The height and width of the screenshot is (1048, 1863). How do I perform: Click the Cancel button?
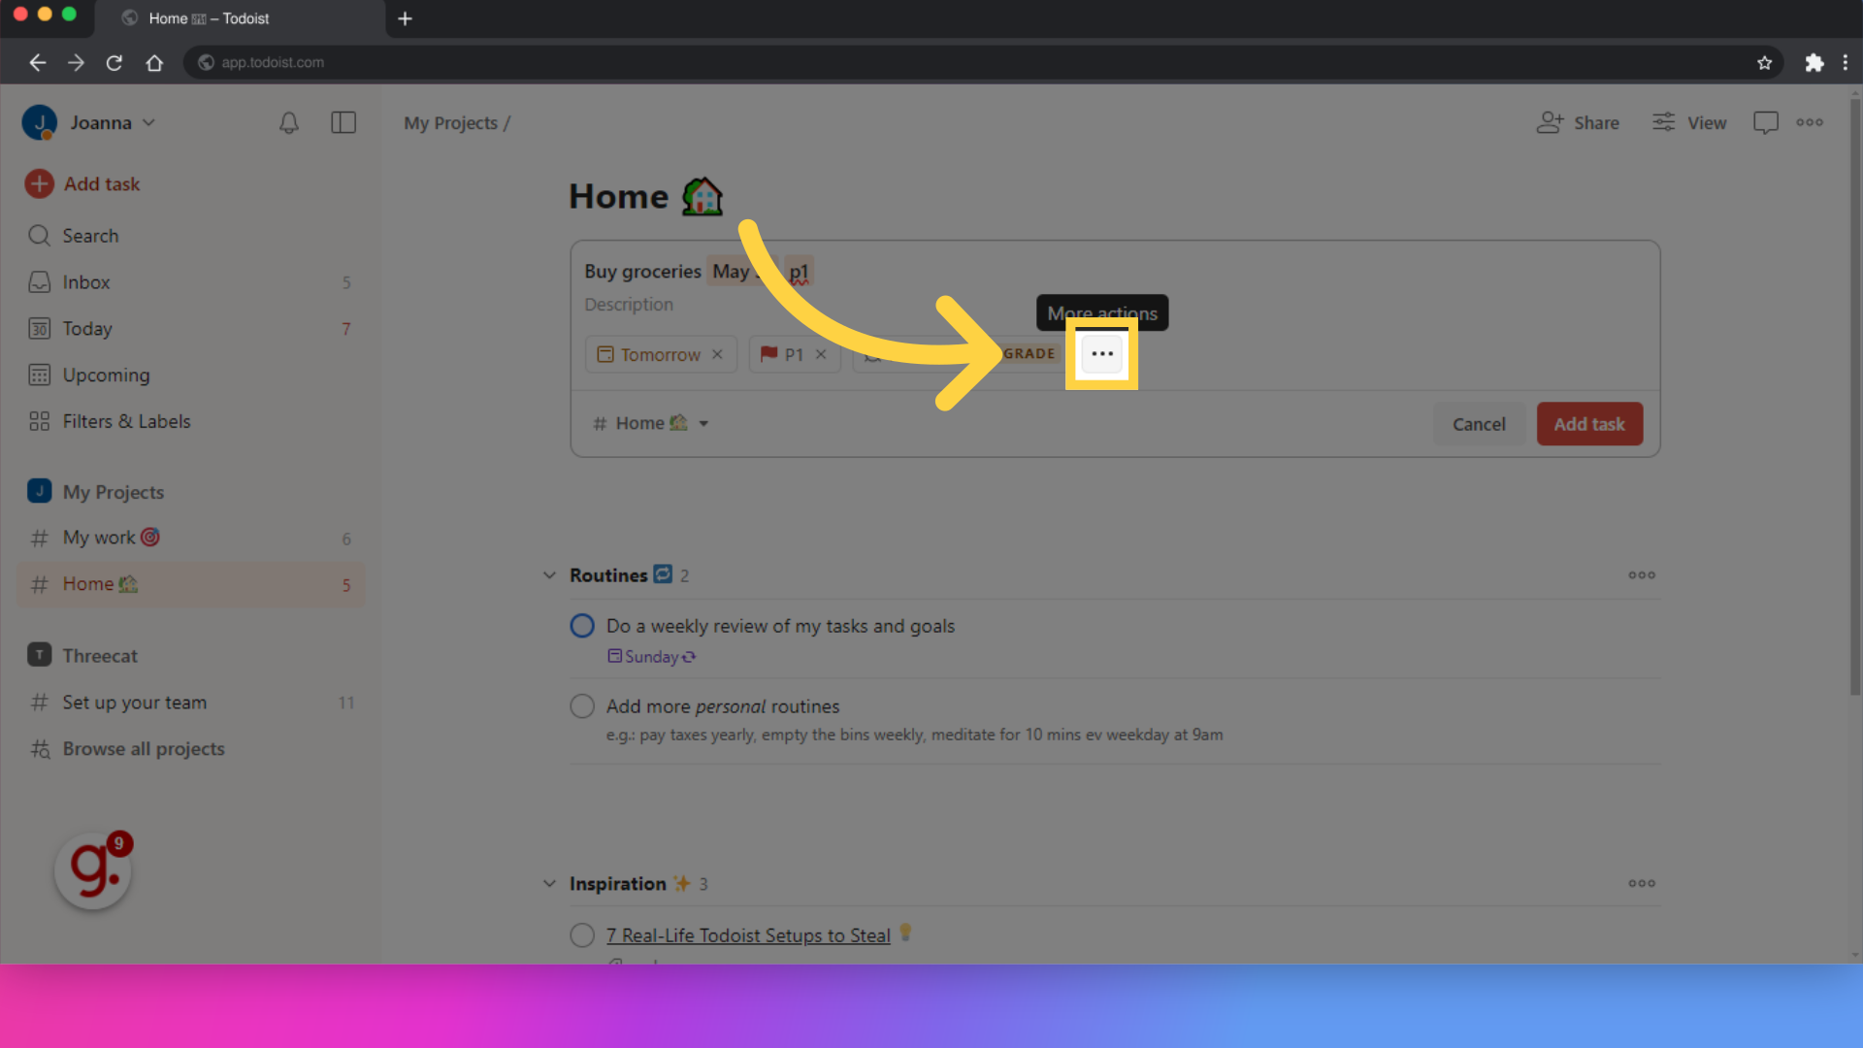click(1478, 424)
